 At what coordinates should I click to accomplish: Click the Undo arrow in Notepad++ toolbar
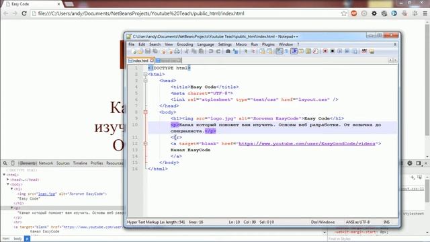tap(211, 51)
